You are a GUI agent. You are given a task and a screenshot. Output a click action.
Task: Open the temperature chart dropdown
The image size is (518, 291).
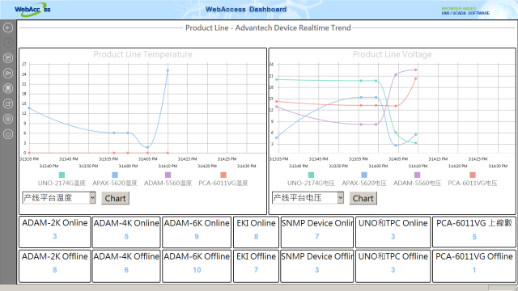(59, 198)
